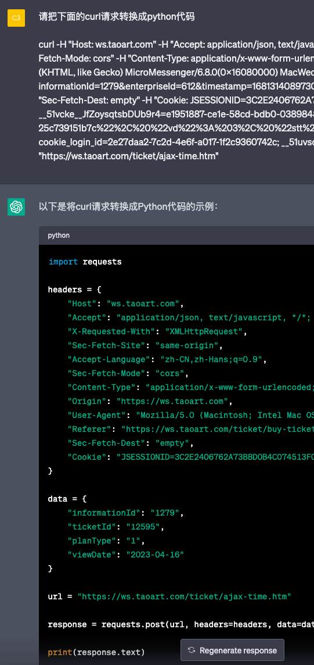
Task: Click the import requests code line
Action: point(85,262)
